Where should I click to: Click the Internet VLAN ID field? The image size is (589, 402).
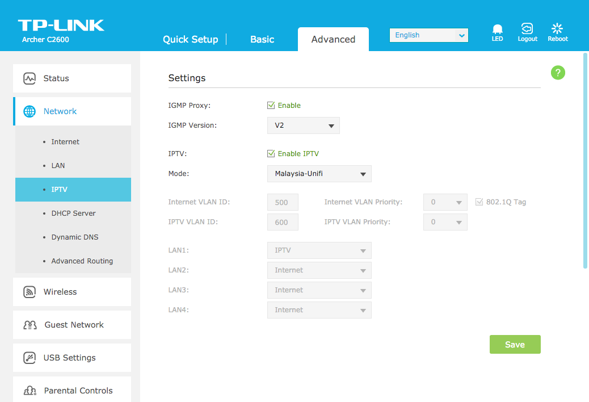282,202
